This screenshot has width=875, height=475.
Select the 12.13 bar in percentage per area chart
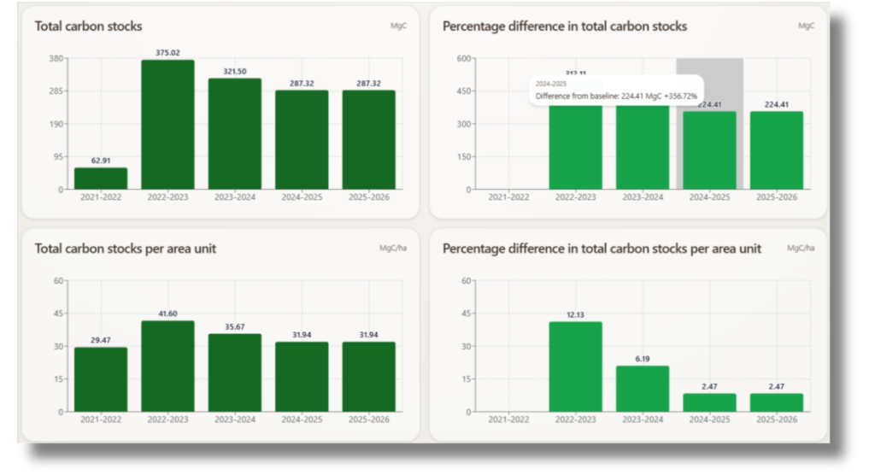(575, 367)
